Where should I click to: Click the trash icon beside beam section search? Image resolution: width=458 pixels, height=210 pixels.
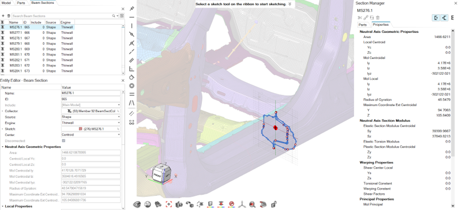(x=8, y=16)
